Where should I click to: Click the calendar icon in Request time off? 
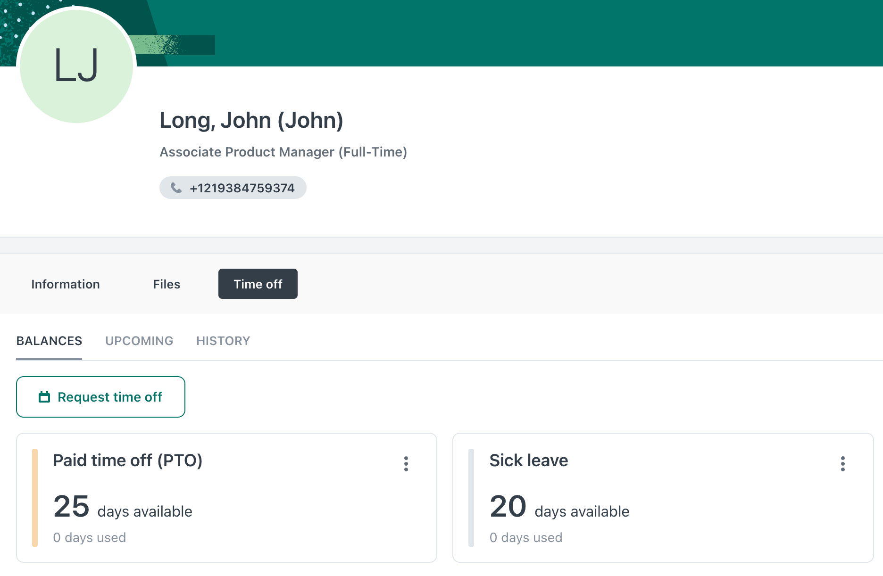[x=44, y=397]
